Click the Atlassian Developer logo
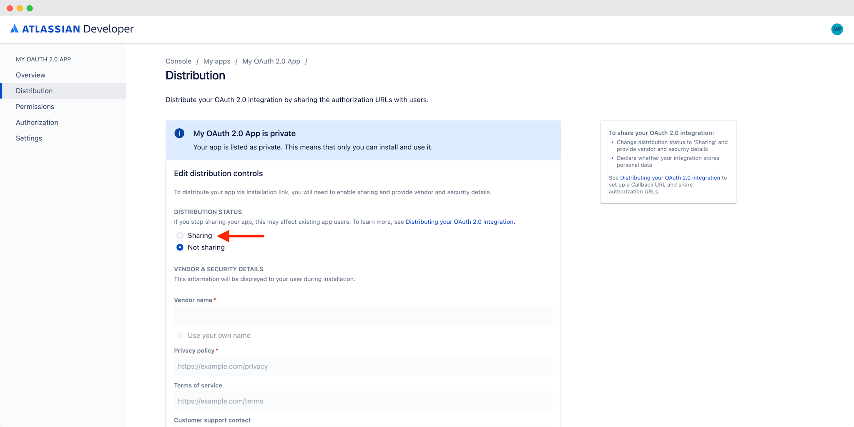 72,29
